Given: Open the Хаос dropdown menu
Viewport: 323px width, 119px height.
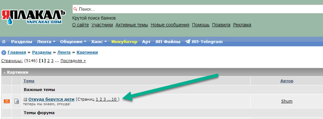Looking at the screenshot, I should tap(99, 42).
